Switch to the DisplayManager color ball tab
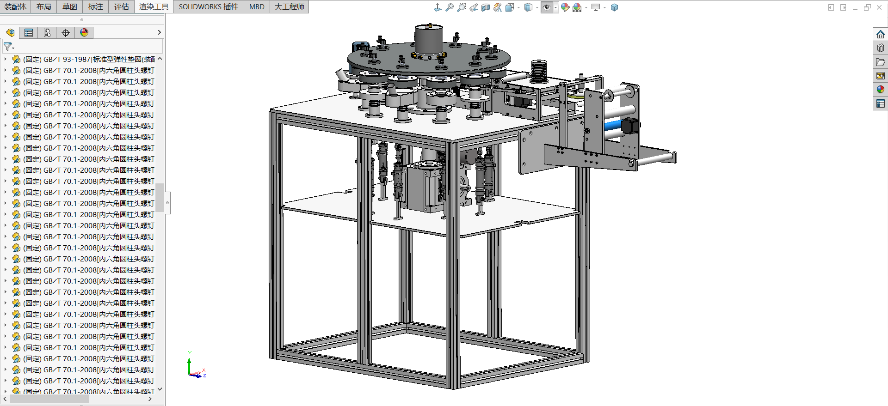 pyautogui.click(x=84, y=32)
